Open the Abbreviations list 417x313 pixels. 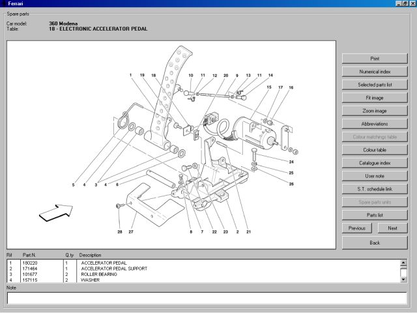(x=375, y=124)
